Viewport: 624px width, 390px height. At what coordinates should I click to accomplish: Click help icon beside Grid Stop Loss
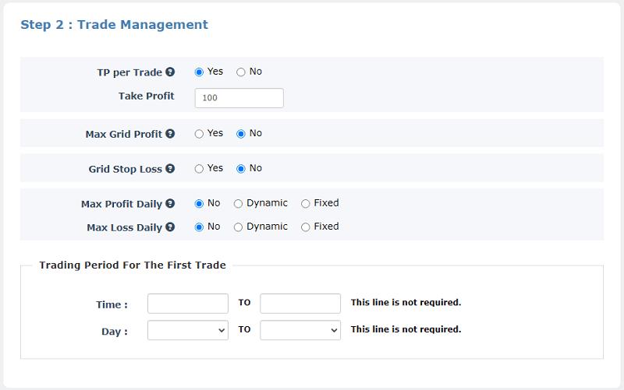171,169
